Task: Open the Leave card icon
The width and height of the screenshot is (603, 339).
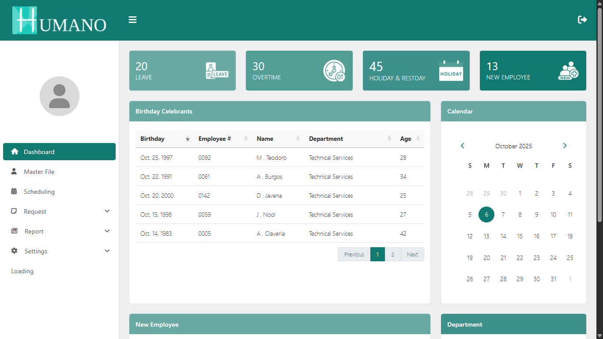Action: [217, 71]
